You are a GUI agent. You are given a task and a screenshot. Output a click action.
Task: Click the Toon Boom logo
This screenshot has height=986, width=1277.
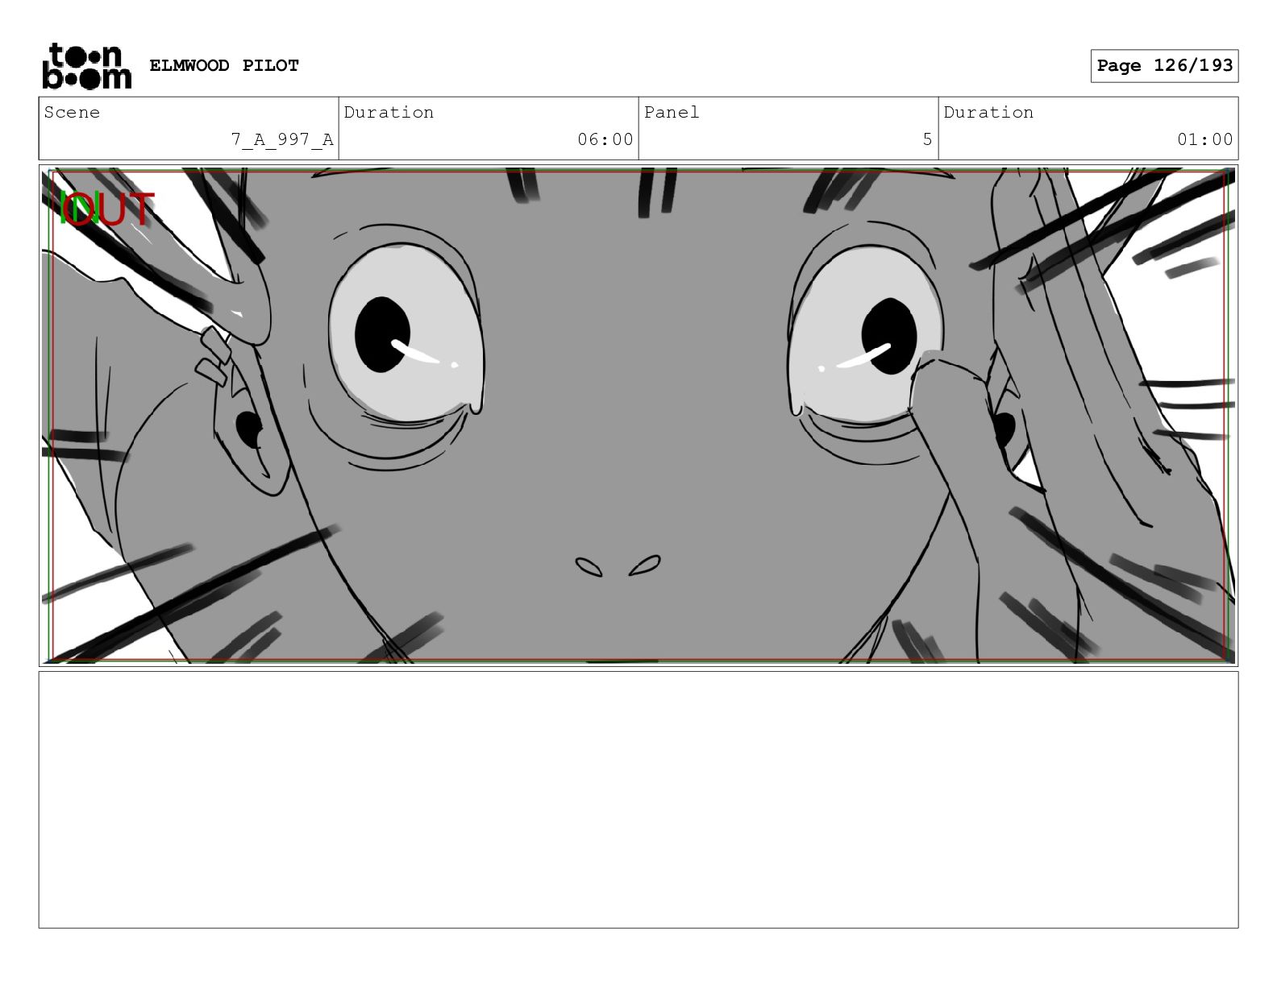tap(86, 66)
